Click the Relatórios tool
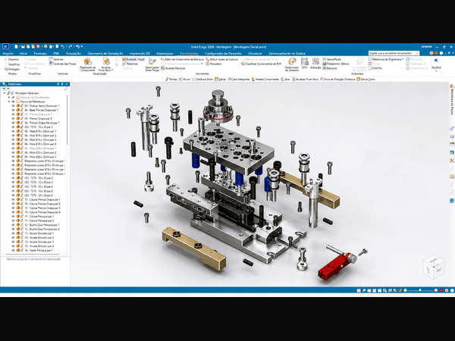This screenshot has height=341, width=455. tap(130, 64)
